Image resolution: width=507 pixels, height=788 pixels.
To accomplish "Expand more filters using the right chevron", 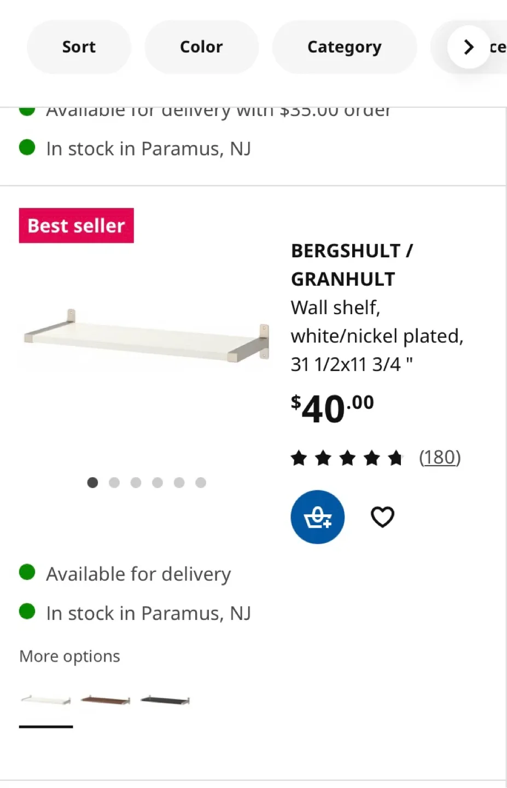I will click(x=468, y=47).
